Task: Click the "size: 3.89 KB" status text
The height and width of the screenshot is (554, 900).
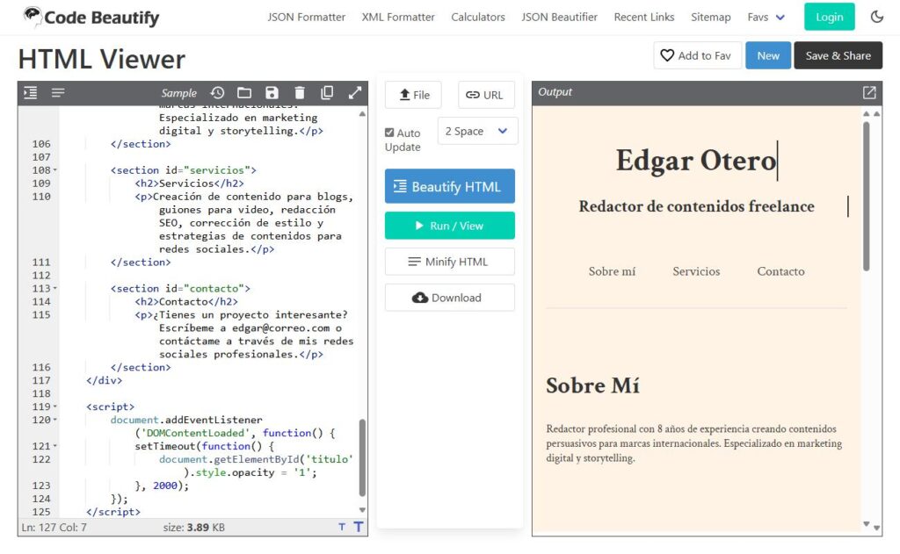Action: pyautogui.click(x=194, y=527)
